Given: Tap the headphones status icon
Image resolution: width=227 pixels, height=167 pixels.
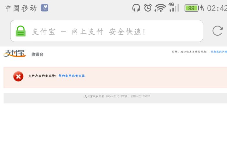Looking at the screenshot, I should [x=136, y=8].
